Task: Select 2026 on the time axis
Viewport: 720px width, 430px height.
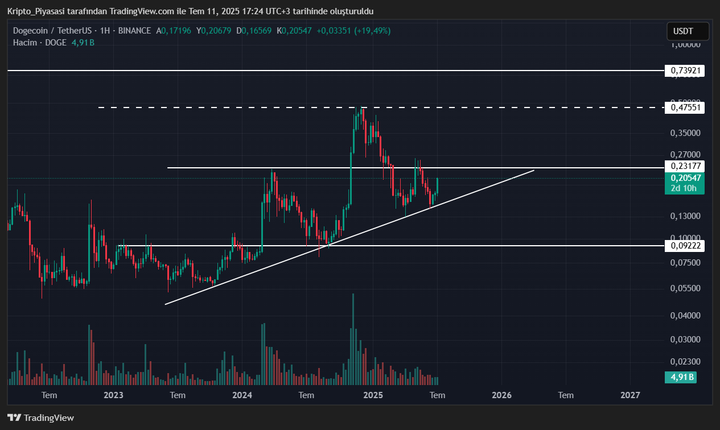Action: click(x=501, y=395)
